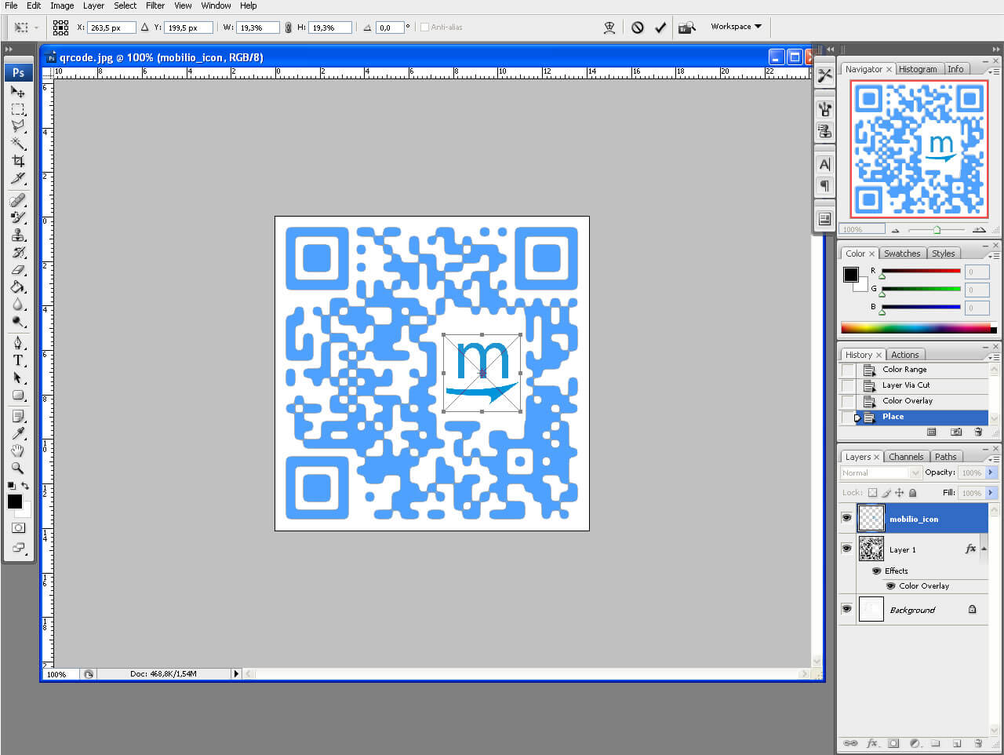The width and height of the screenshot is (1004, 755).
Task: Delete layer using Layers panel trash icon
Action: click(978, 743)
